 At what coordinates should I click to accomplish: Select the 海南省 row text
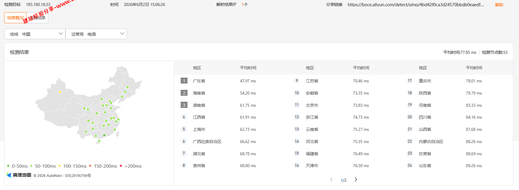199,93
